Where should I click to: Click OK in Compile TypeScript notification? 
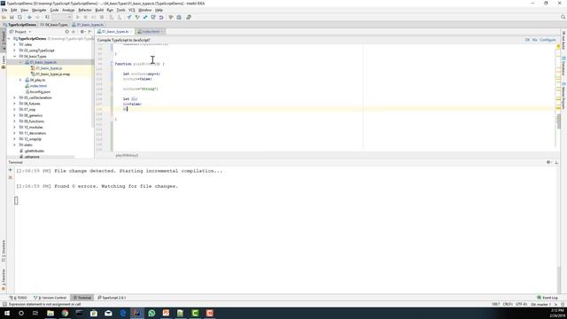(527, 40)
